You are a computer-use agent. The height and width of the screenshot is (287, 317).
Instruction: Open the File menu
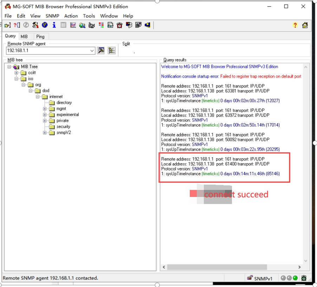[x=8, y=16]
